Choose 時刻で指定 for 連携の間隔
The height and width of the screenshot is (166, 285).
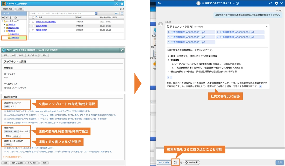click(24, 131)
